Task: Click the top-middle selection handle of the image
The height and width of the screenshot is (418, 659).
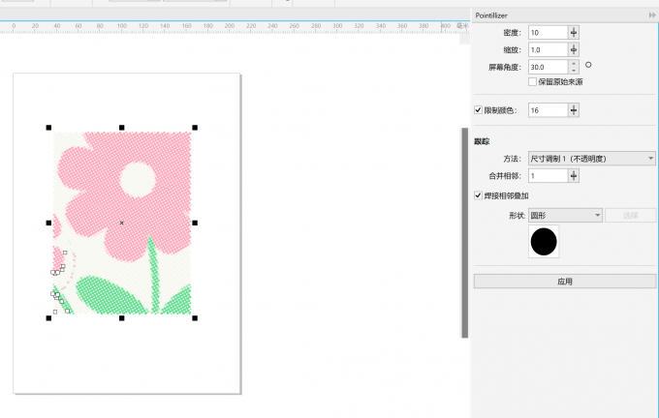Action: 121,127
